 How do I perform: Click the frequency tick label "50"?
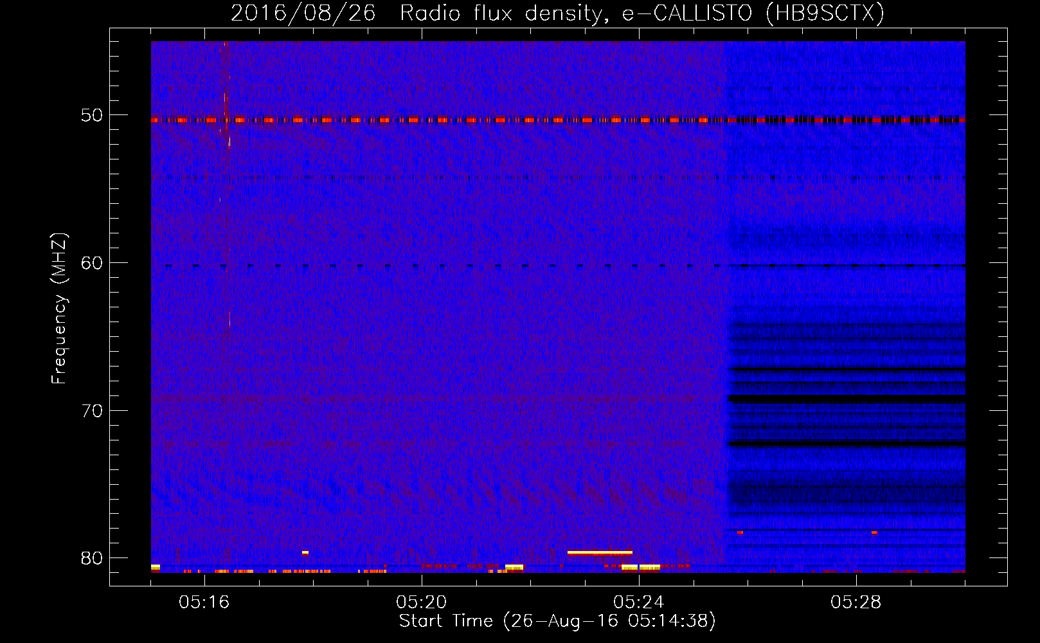92,115
